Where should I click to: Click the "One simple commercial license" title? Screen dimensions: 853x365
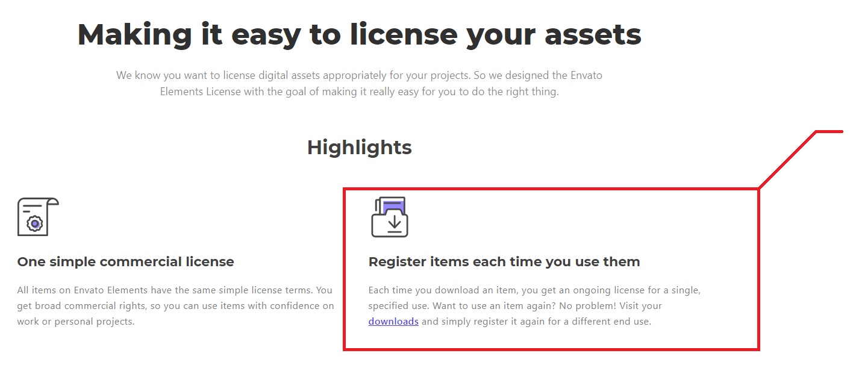pos(125,262)
